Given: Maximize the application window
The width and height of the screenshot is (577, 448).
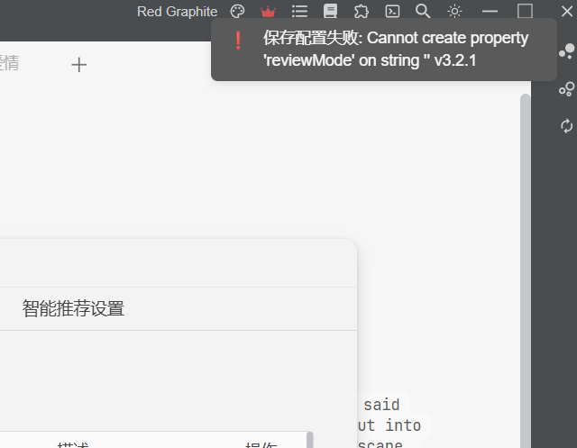Looking at the screenshot, I should (525, 11).
